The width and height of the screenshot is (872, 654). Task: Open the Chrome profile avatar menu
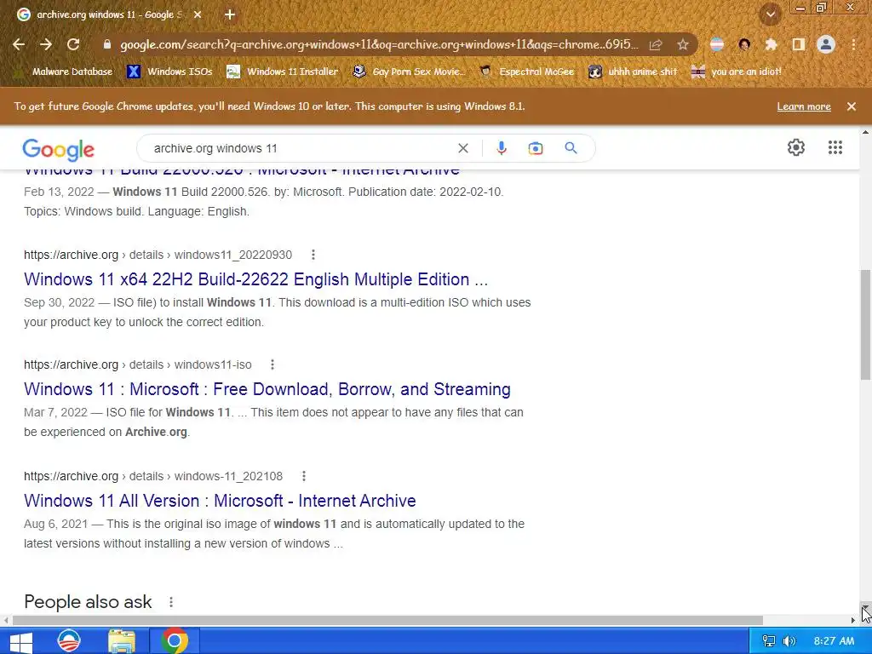coord(826,44)
